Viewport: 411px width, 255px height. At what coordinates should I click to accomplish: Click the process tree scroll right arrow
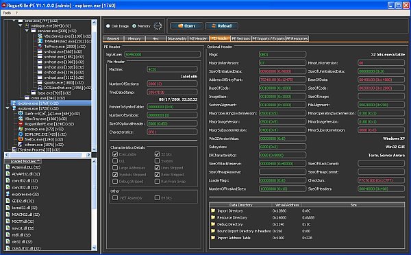tap(88, 155)
